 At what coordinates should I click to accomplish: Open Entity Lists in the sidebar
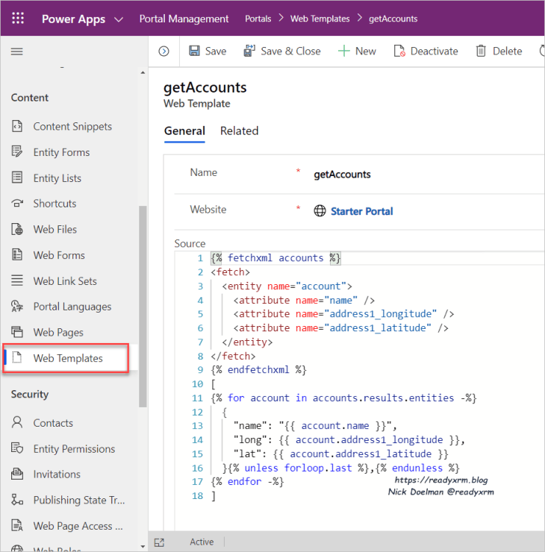pos(57,178)
